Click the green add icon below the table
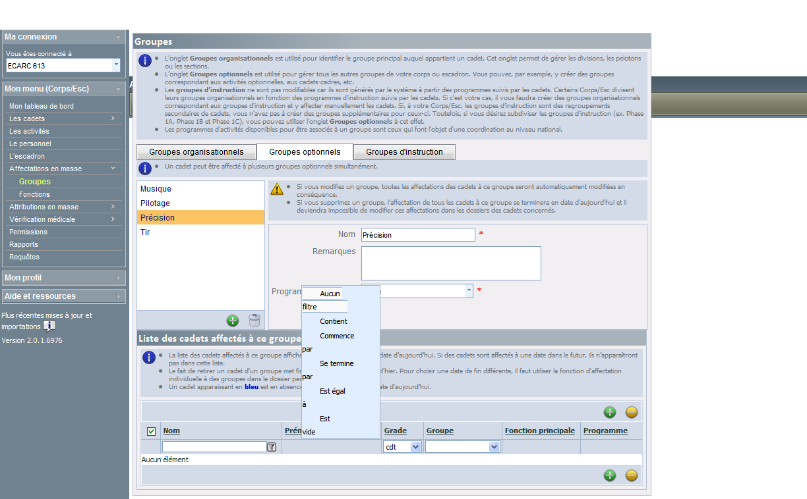Image resolution: width=807 pixels, height=499 pixels. [x=610, y=475]
